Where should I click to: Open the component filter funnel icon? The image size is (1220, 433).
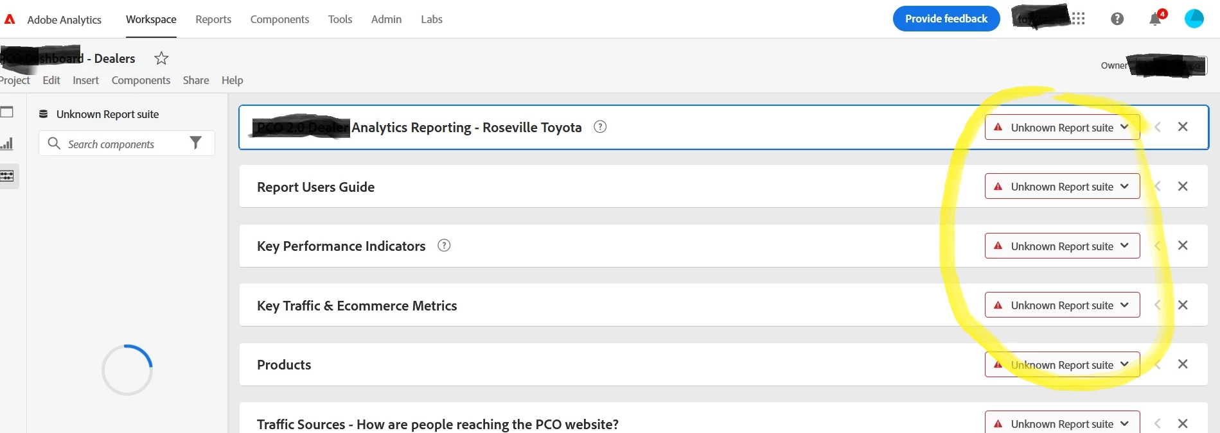point(196,143)
